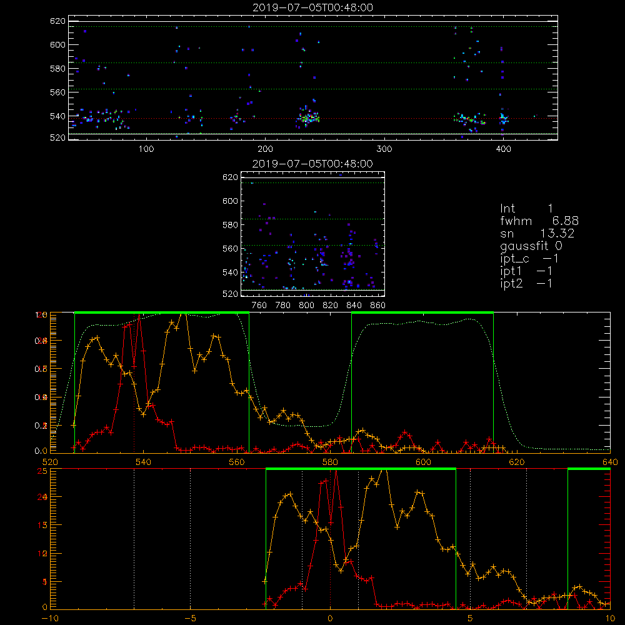Select the 800 x-axis tick label

[306, 306]
